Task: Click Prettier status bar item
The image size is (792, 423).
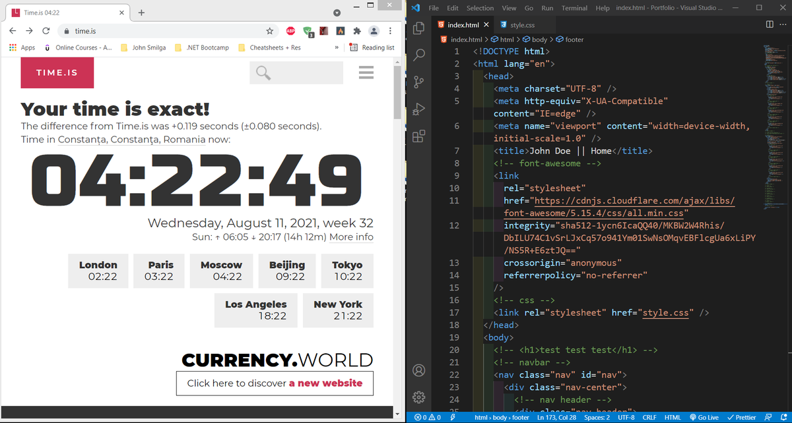Action: tap(741, 417)
